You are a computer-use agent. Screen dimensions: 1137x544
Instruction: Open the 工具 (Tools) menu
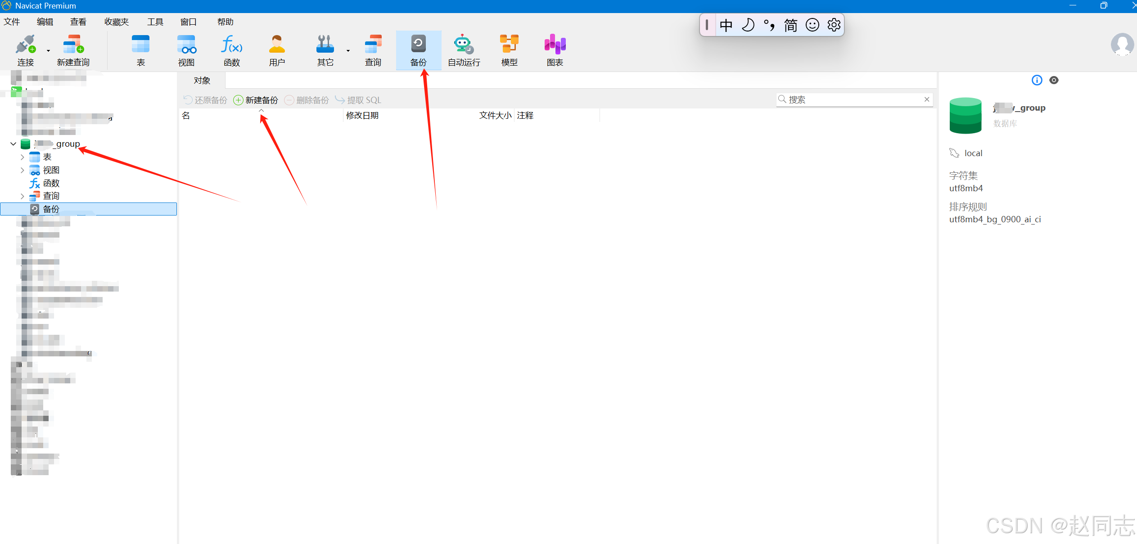click(x=155, y=22)
